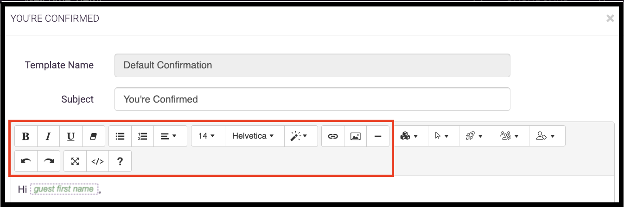Viewport: 624px width, 207px height.
Task: Insert a horizontal rule line
Action: [378, 136]
